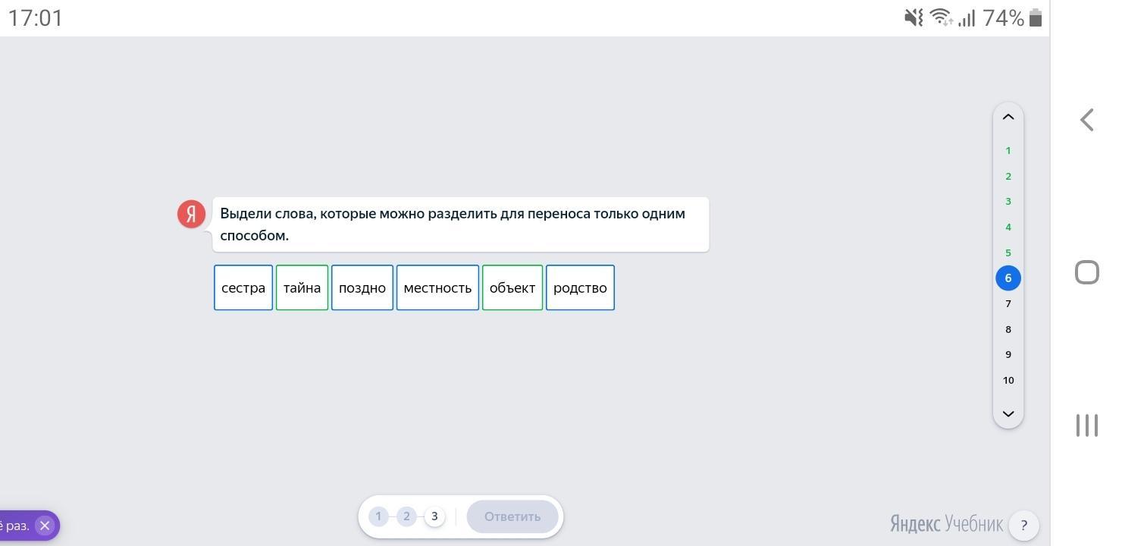Image resolution: width=1122 pixels, height=546 pixels.
Task: Click the Ответить button
Action: (x=512, y=516)
